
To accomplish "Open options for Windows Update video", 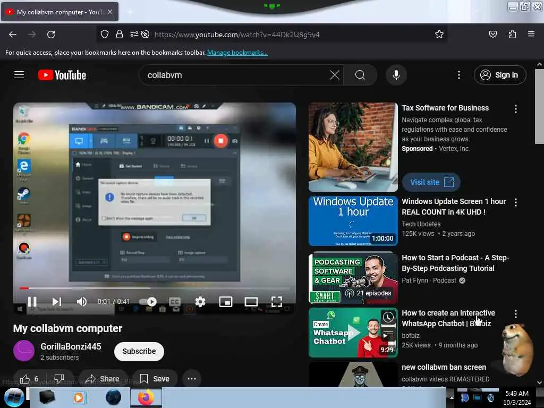I will 516,202.
